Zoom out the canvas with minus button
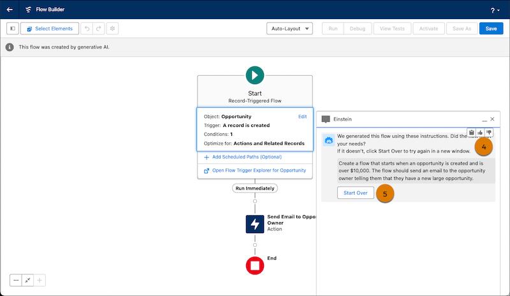This screenshot has height=296, width=510. (16, 280)
